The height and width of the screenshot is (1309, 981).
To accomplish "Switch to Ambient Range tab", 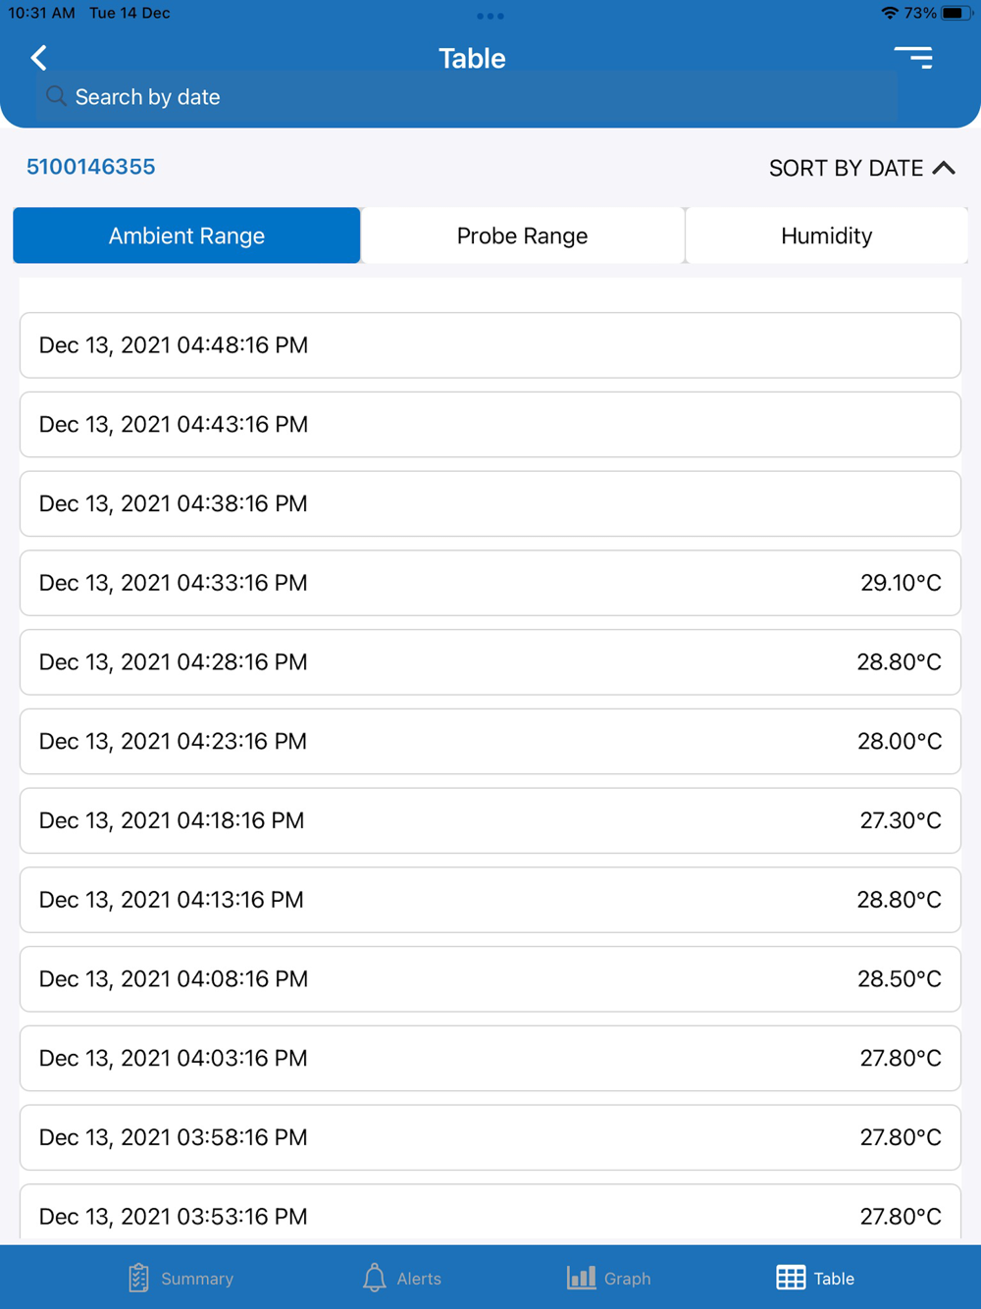I will coord(186,236).
